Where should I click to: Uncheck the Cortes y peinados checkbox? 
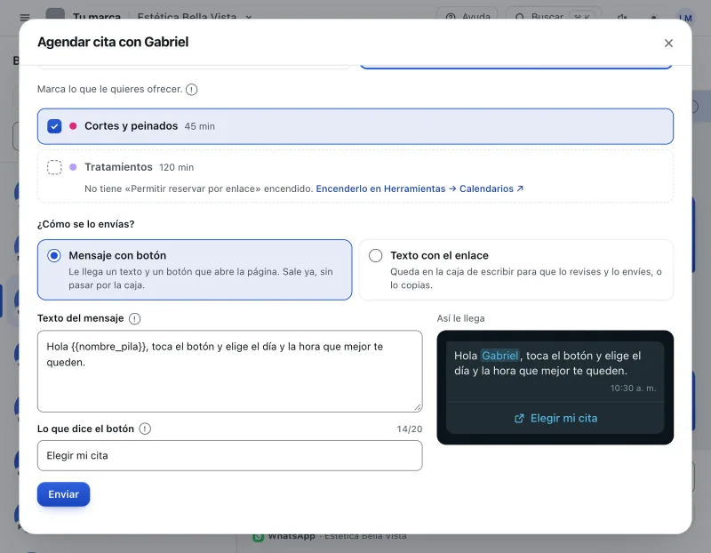(54, 126)
